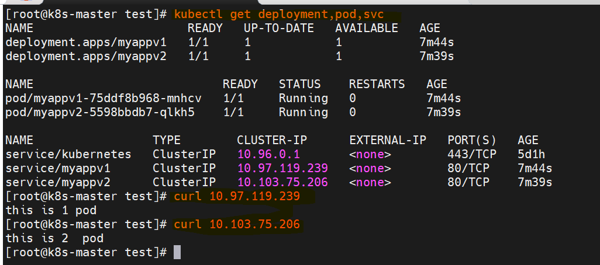Click Running status of myappv2 pod

304,113
